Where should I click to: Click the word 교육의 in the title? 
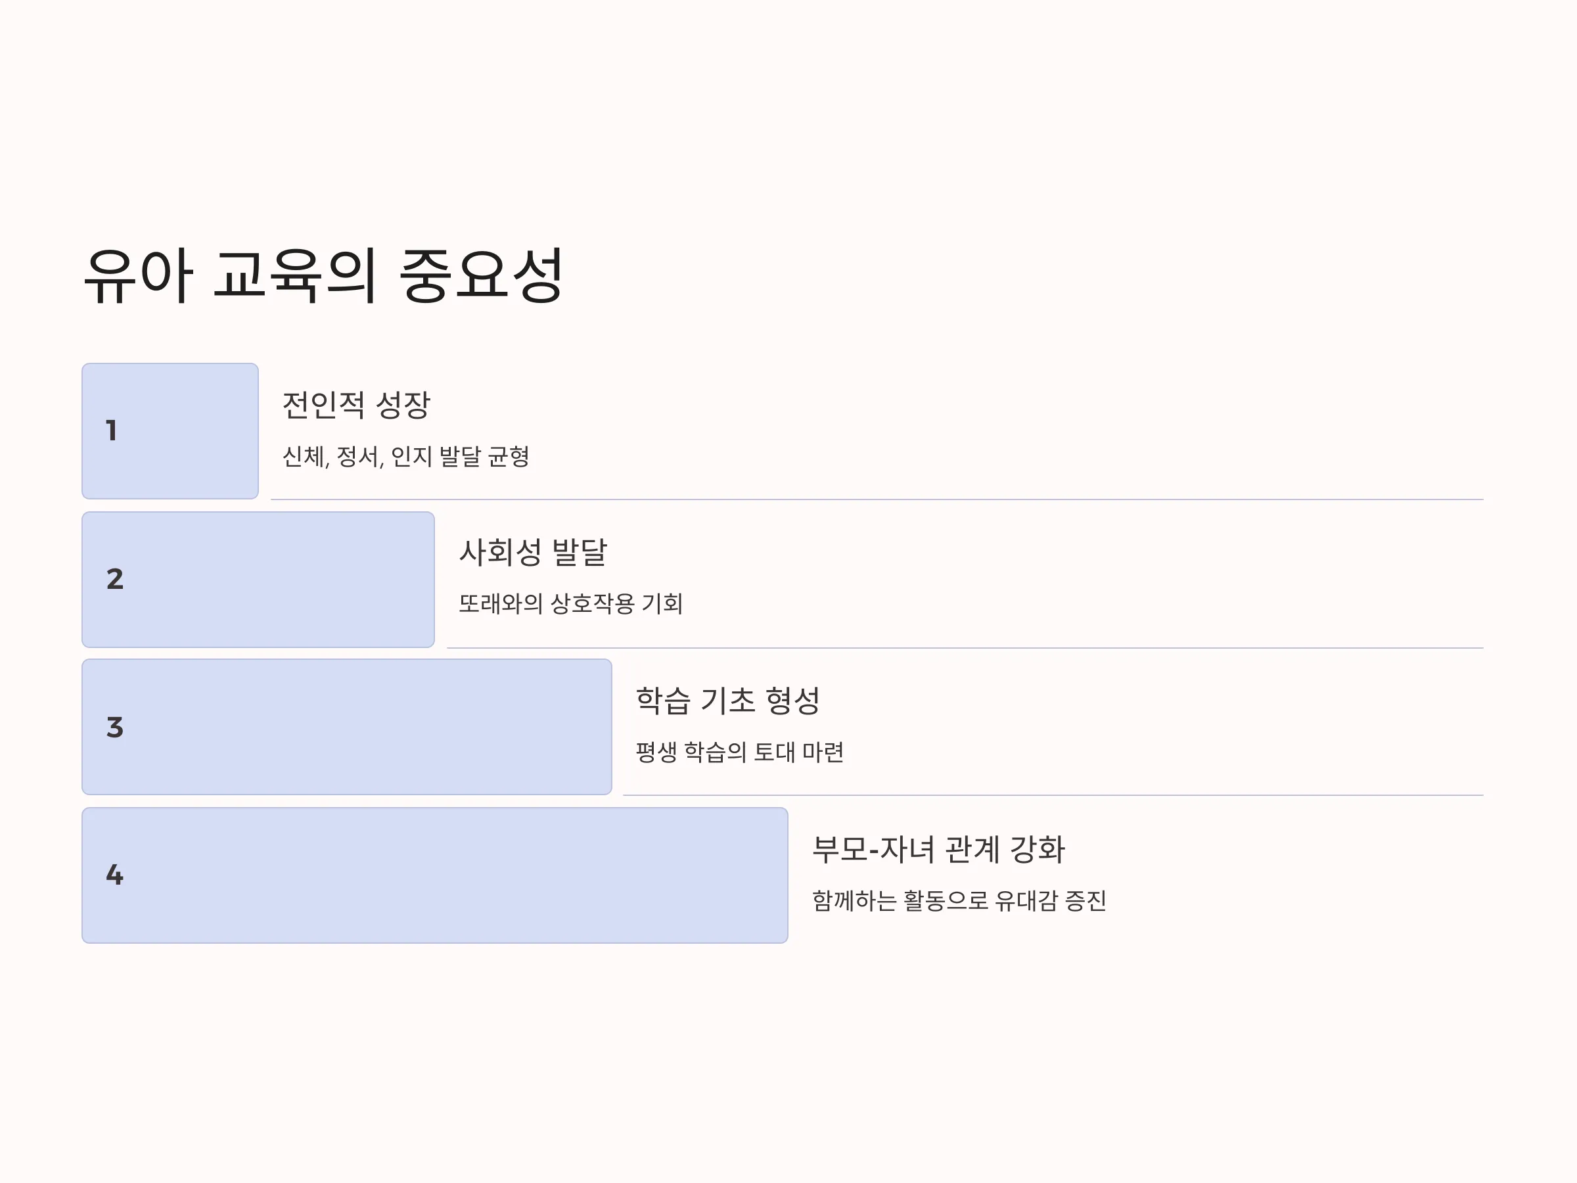click(295, 276)
